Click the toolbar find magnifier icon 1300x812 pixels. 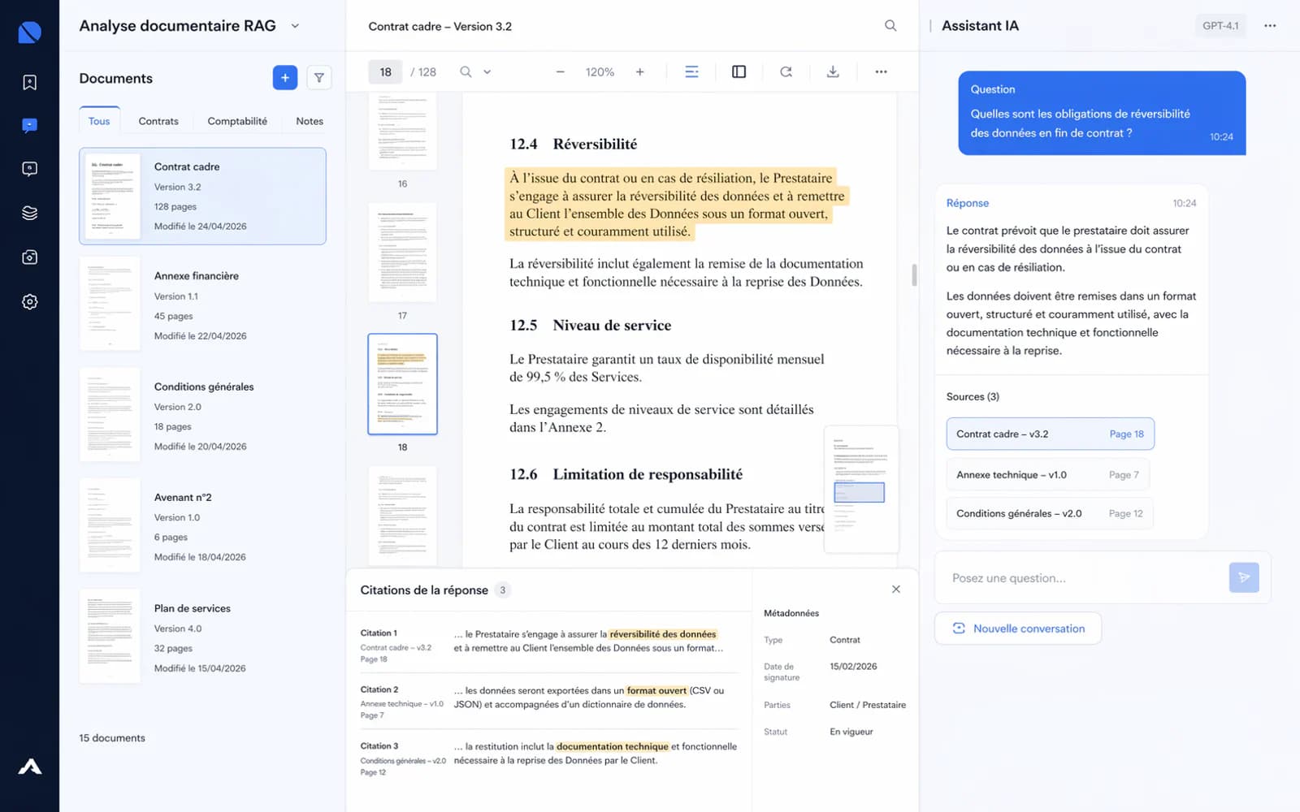pos(466,71)
